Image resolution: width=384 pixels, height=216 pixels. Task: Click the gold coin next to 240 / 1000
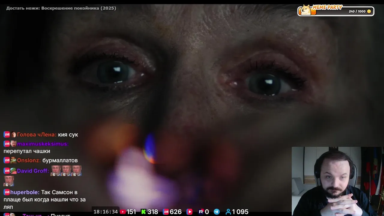369,11
